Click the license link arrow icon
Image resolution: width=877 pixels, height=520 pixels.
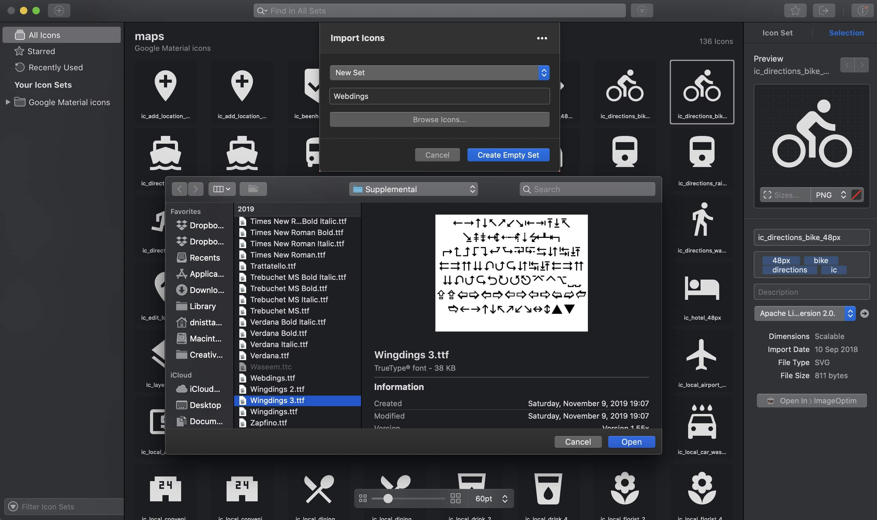(864, 313)
